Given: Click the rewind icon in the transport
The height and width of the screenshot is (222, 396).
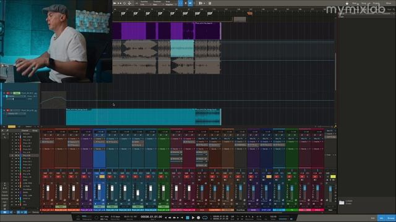Looking at the screenshot, I should pos(170,218).
